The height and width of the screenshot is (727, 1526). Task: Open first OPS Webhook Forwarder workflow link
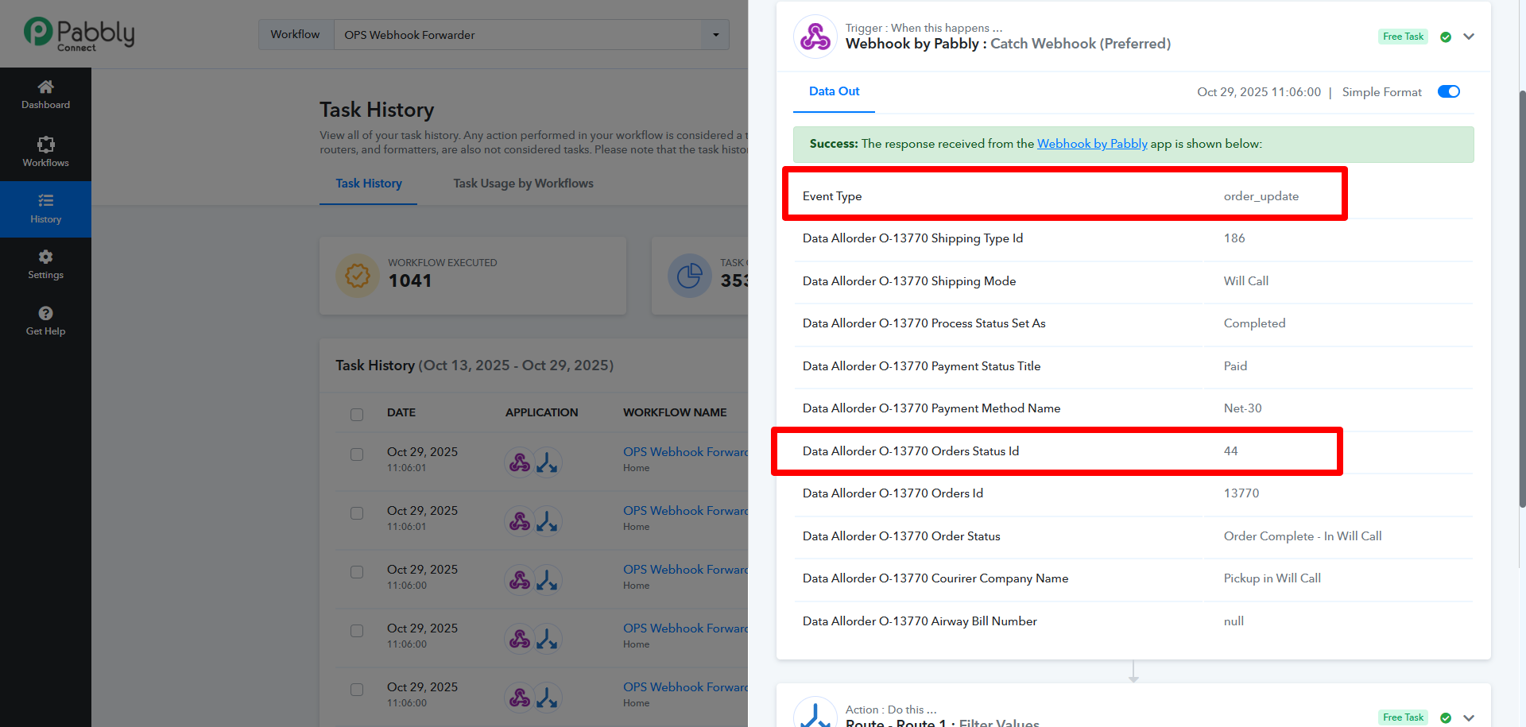point(685,451)
